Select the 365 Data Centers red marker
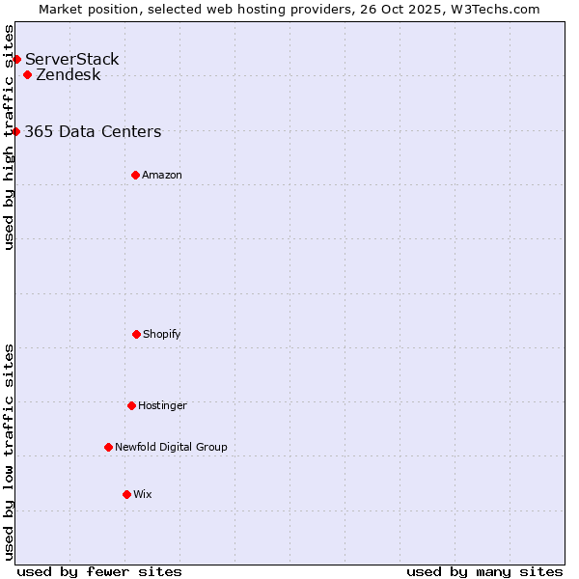579x579 pixels. point(16,132)
